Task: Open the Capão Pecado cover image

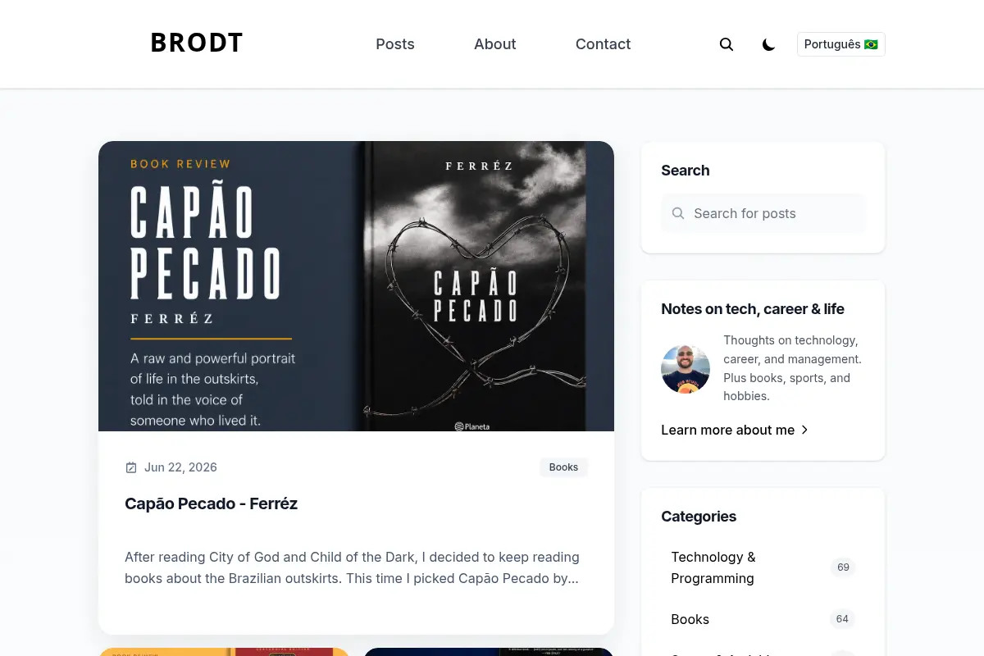Action: (356, 286)
